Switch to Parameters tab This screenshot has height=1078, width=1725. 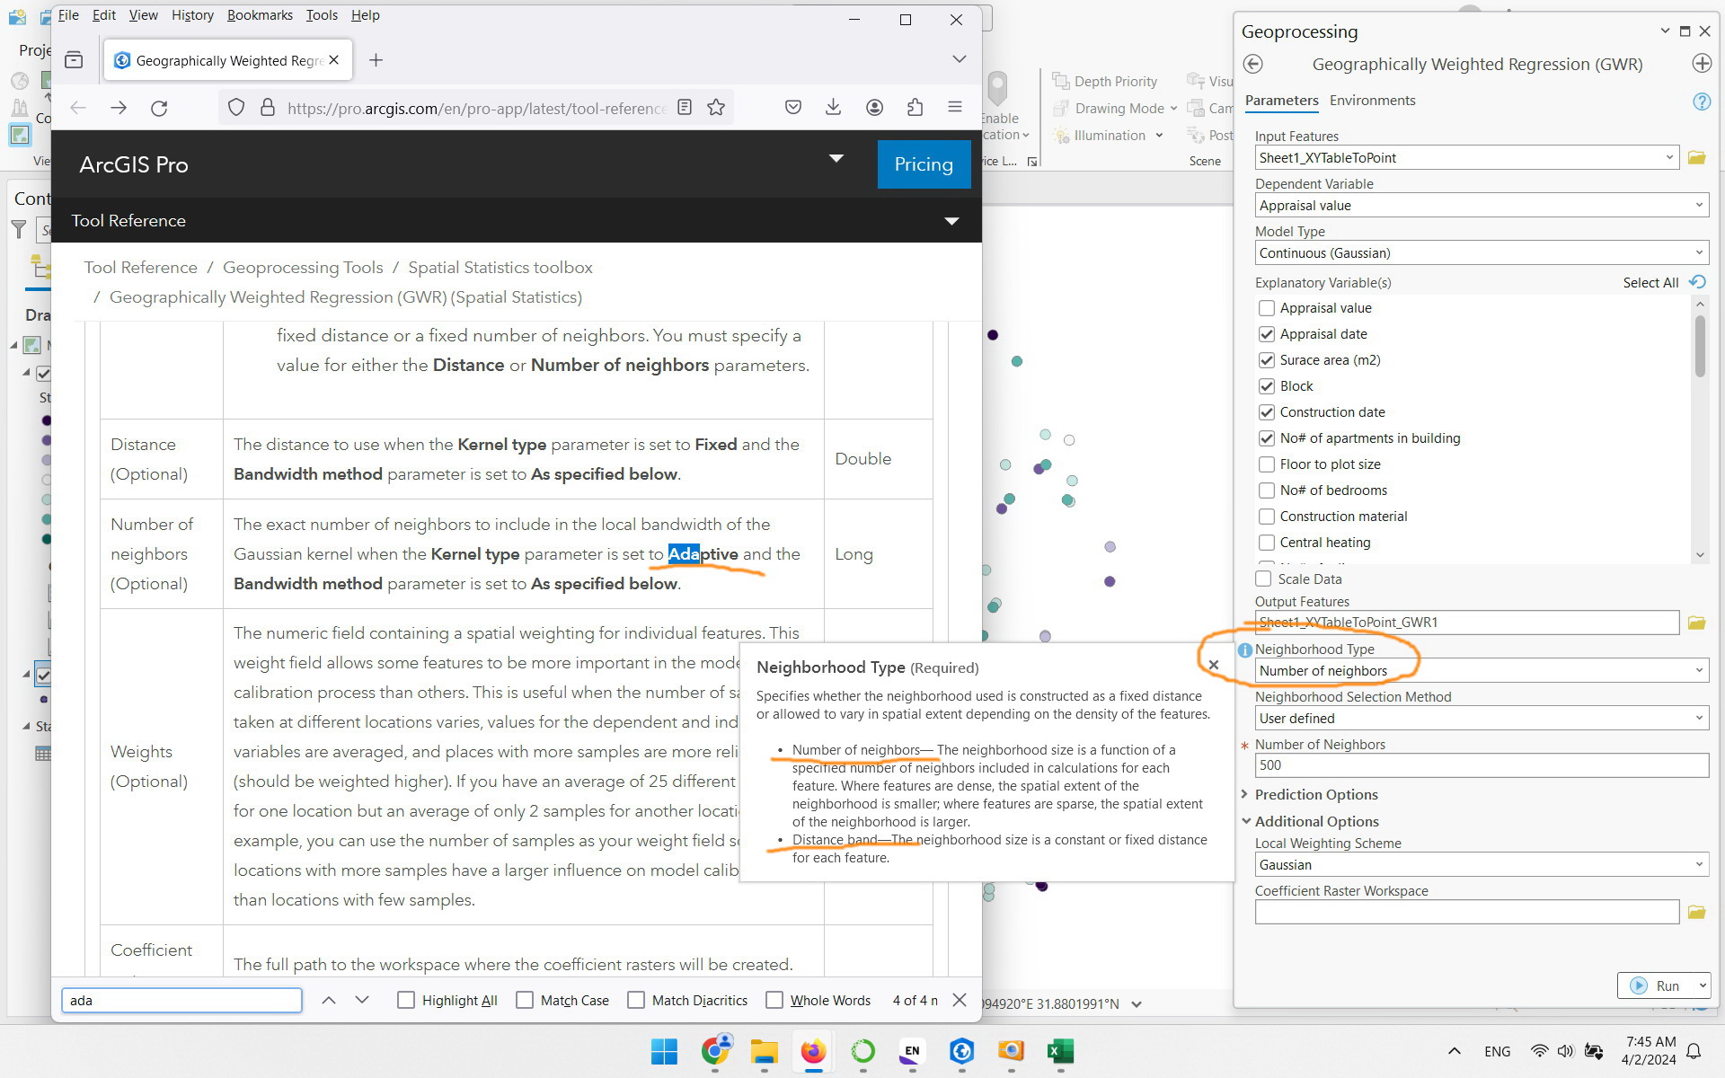[1281, 101]
